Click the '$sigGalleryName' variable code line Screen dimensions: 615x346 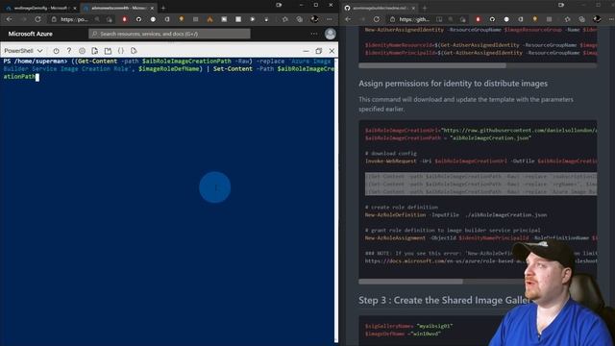[x=408, y=326]
